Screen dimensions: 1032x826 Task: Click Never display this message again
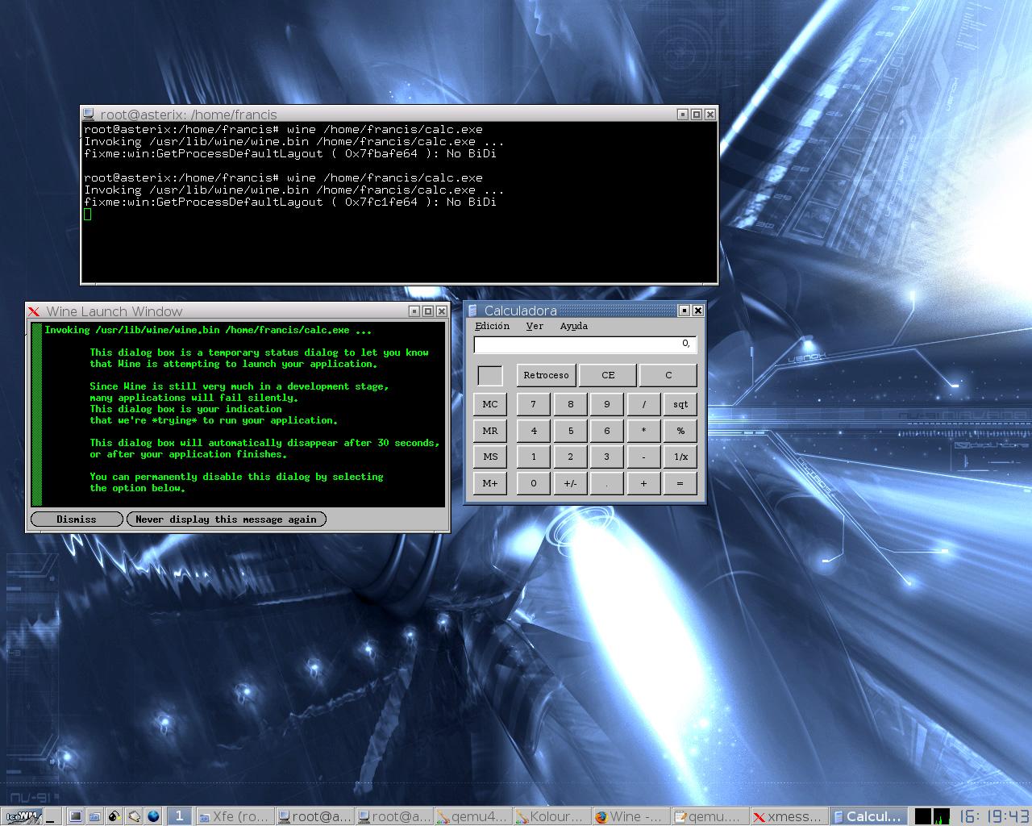[x=227, y=519]
